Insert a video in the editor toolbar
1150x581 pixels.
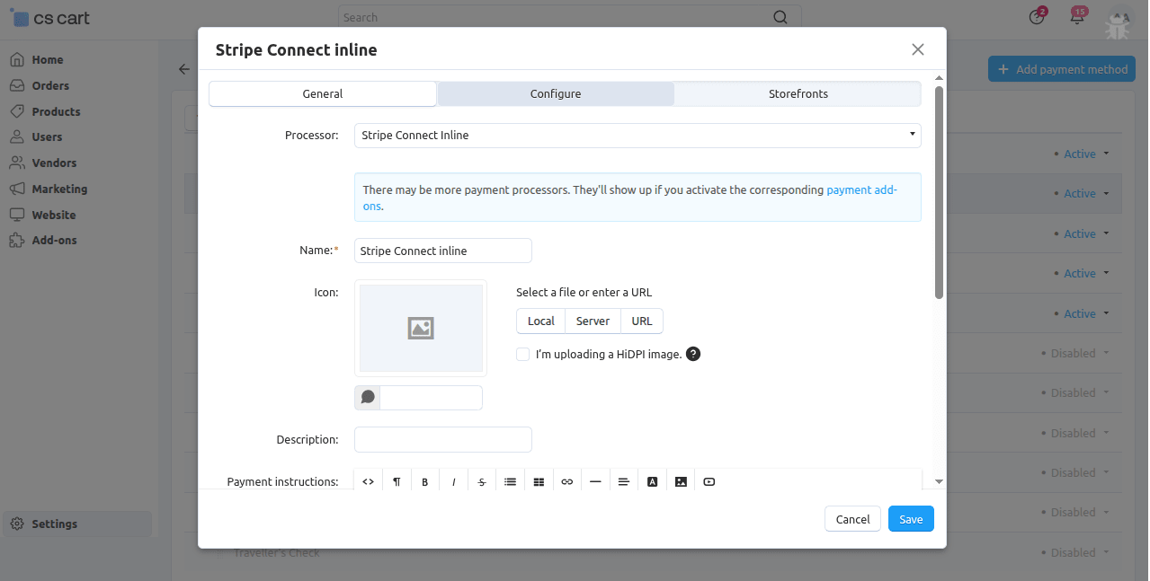709,482
